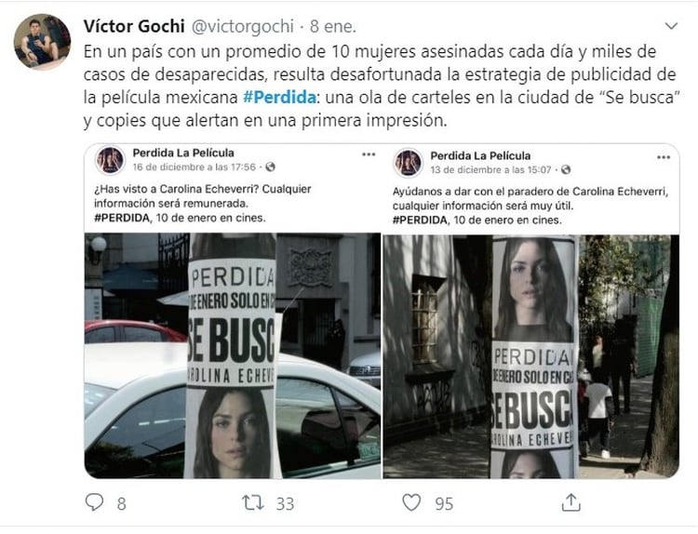Open the share upload icon
This screenshot has height=534, width=698.
(x=571, y=502)
